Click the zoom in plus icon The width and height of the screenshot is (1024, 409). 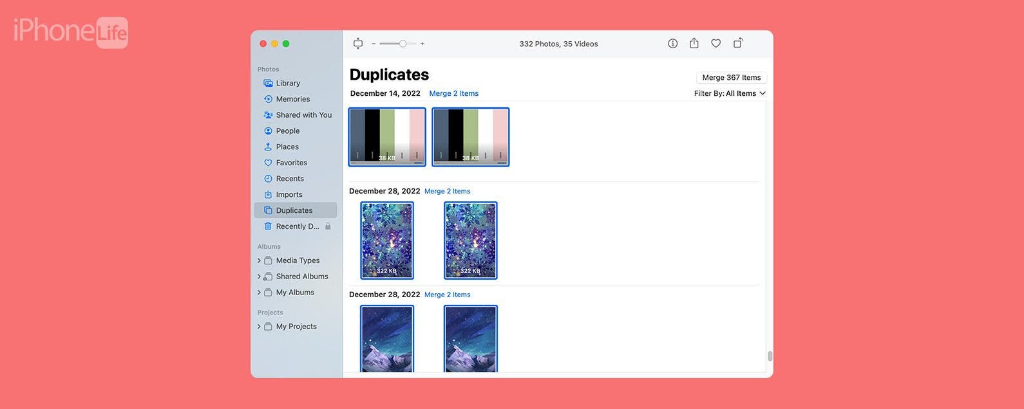(x=422, y=44)
